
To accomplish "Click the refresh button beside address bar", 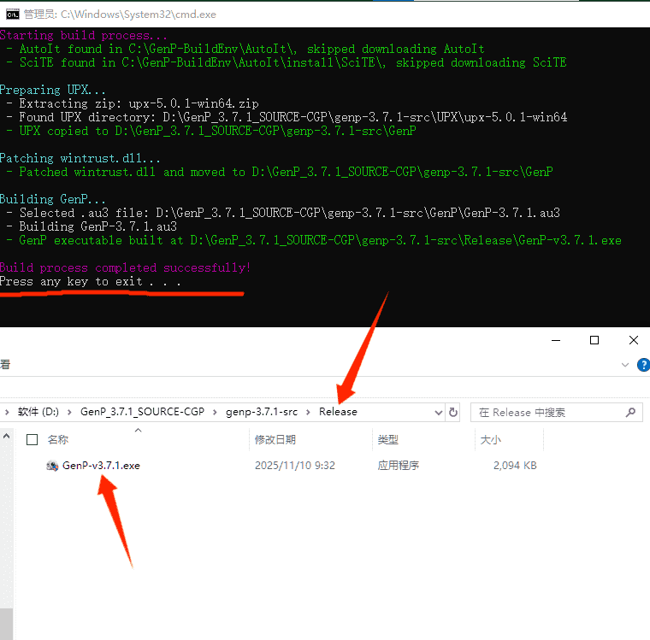I will pyautogui.click(x=453, y=412).
